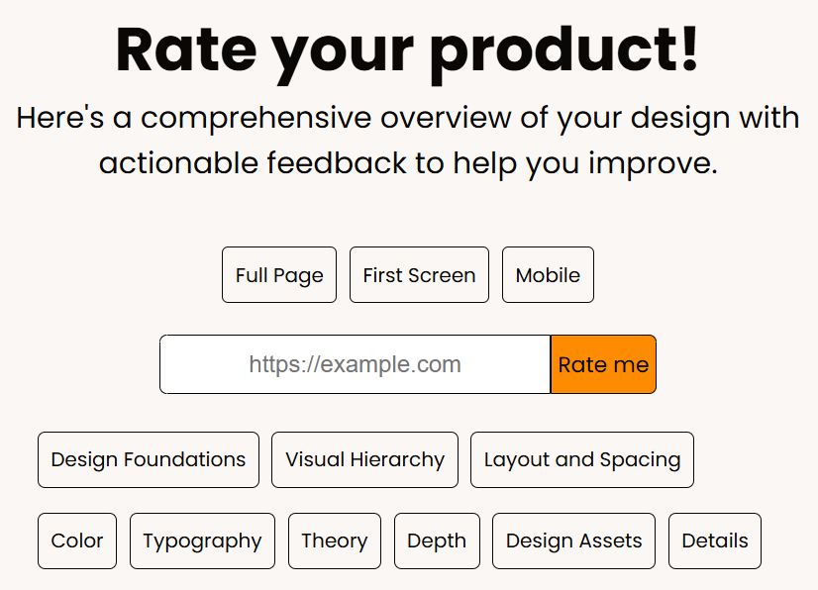The width and height of the screenshot is (818, 590).
Task: Open the Theory category
Action: (x=335, y=541)
